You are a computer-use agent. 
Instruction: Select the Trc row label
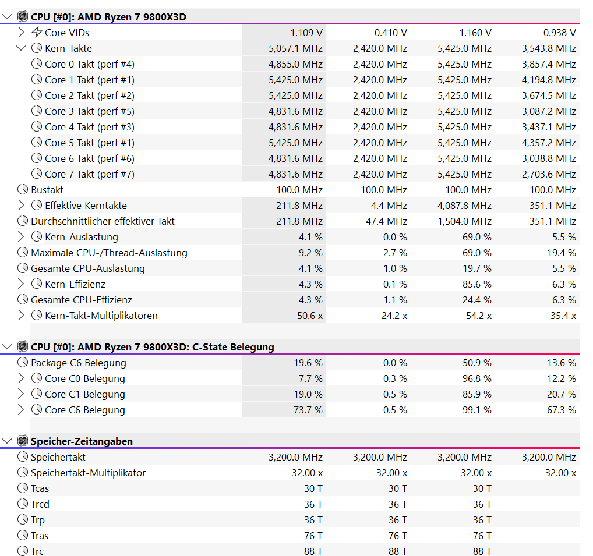coord(37,551)
